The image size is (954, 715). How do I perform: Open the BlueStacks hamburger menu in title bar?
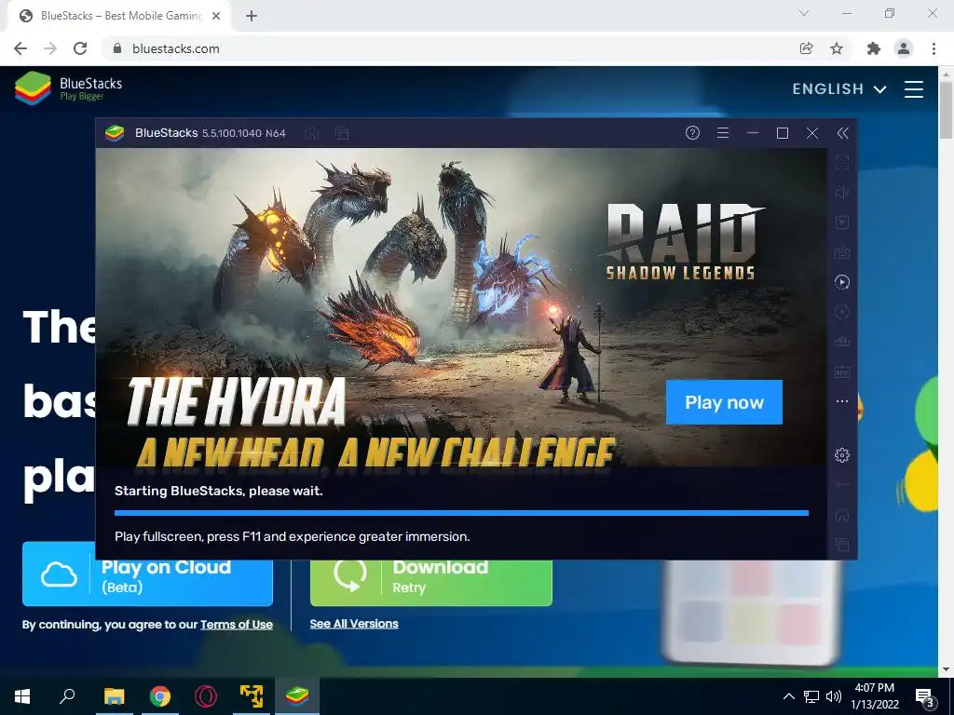tap(723, 132)
